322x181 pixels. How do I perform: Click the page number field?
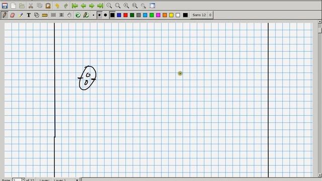click(x=17, y=180)
